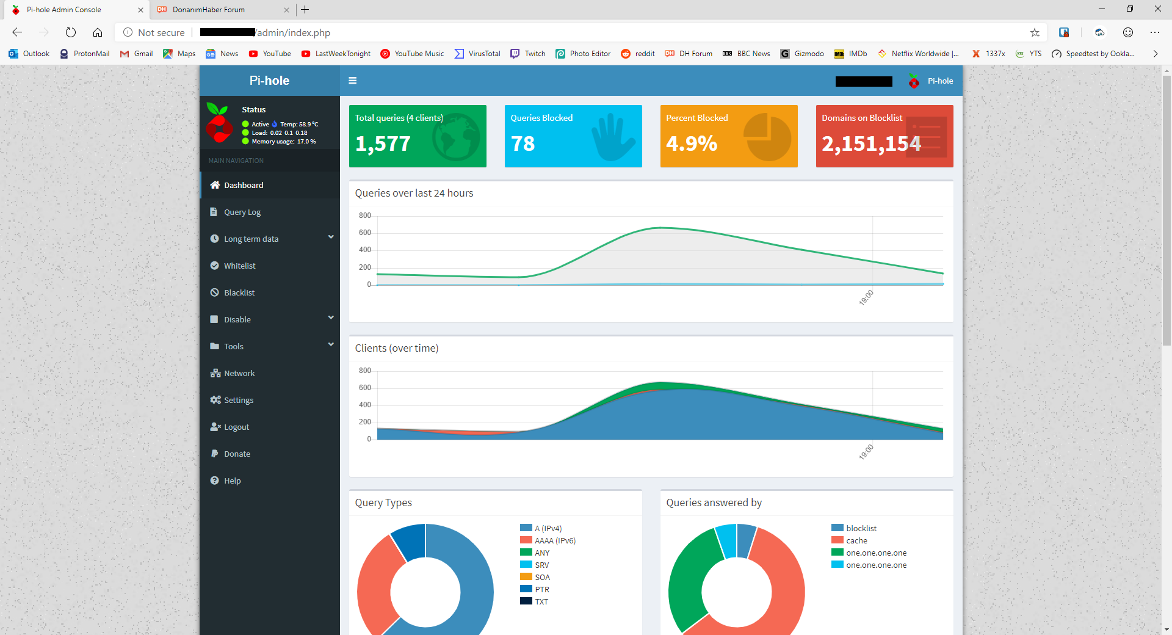Open the Donate link

pos(270,454)
